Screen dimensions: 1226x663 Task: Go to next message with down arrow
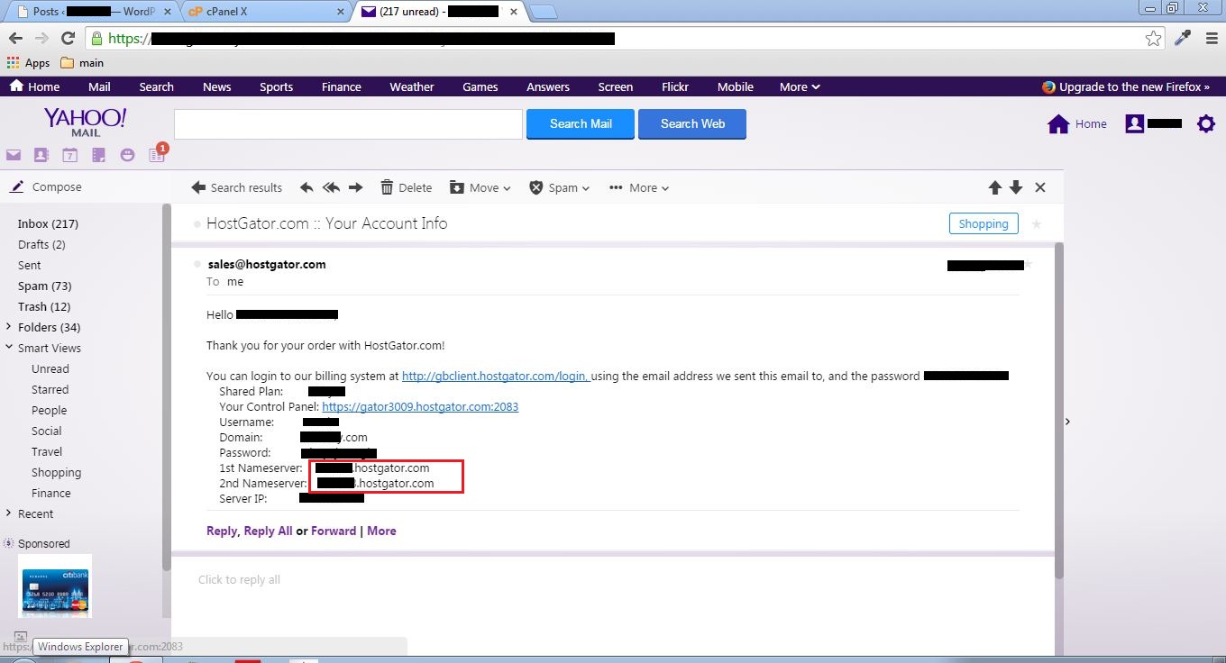(x=1016, y=187)
